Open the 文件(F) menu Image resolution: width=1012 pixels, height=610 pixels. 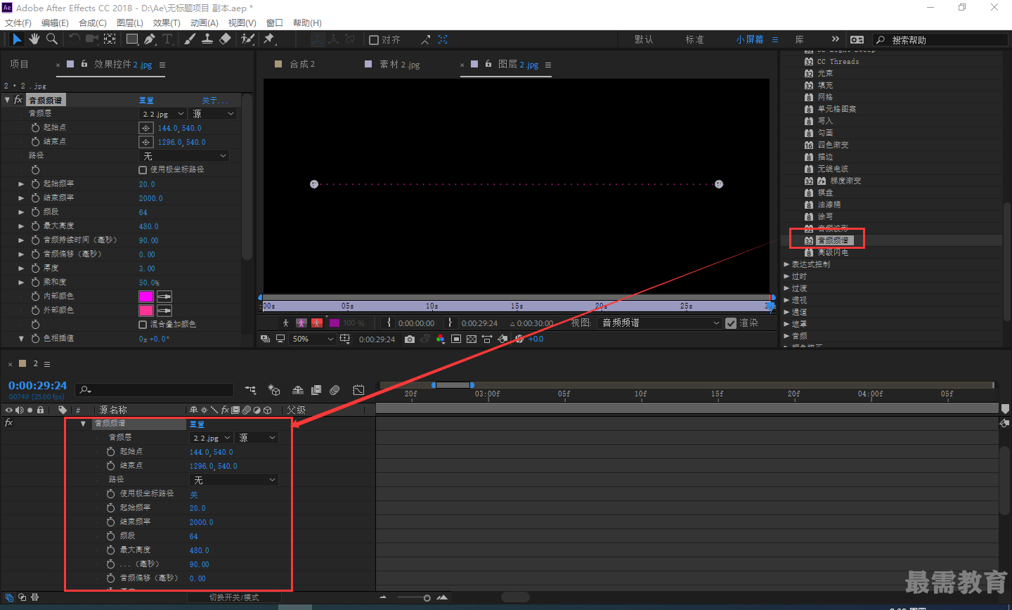tap(18, 22)
